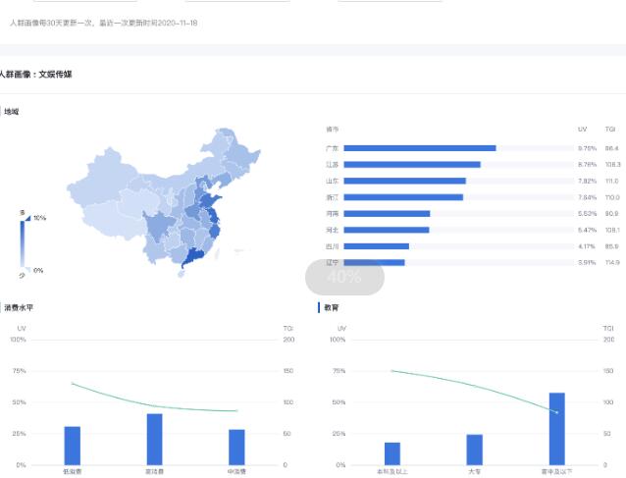The image size is (626, 478).
Task: Click the 低消费 bar in consumption chart
Action: pos(72,445)
